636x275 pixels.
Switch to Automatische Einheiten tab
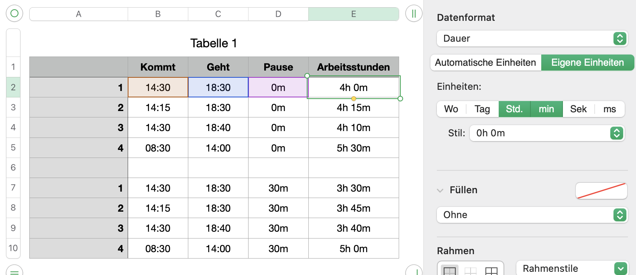tap(485, 63)
